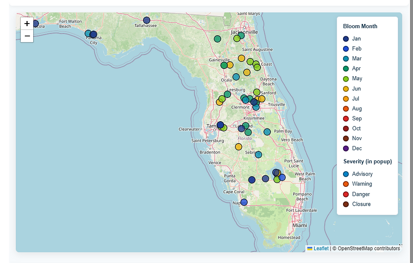The image size is (413, 263).
Task: Select the May lime legend swatch
Action: (346, 79)
